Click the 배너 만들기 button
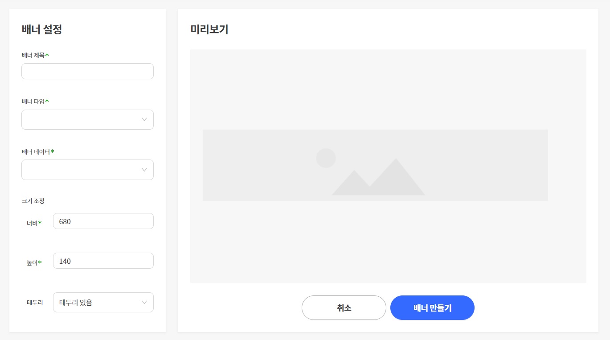The image size is (610, 340). (432, 307)
